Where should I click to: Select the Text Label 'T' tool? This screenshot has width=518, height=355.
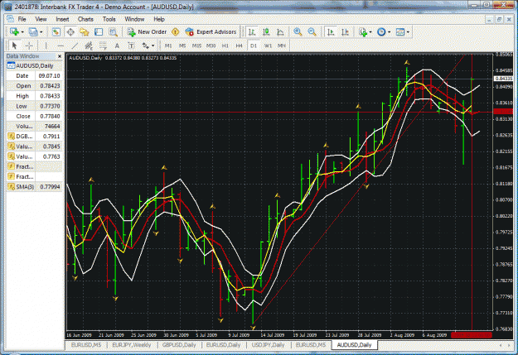point(131,46)
